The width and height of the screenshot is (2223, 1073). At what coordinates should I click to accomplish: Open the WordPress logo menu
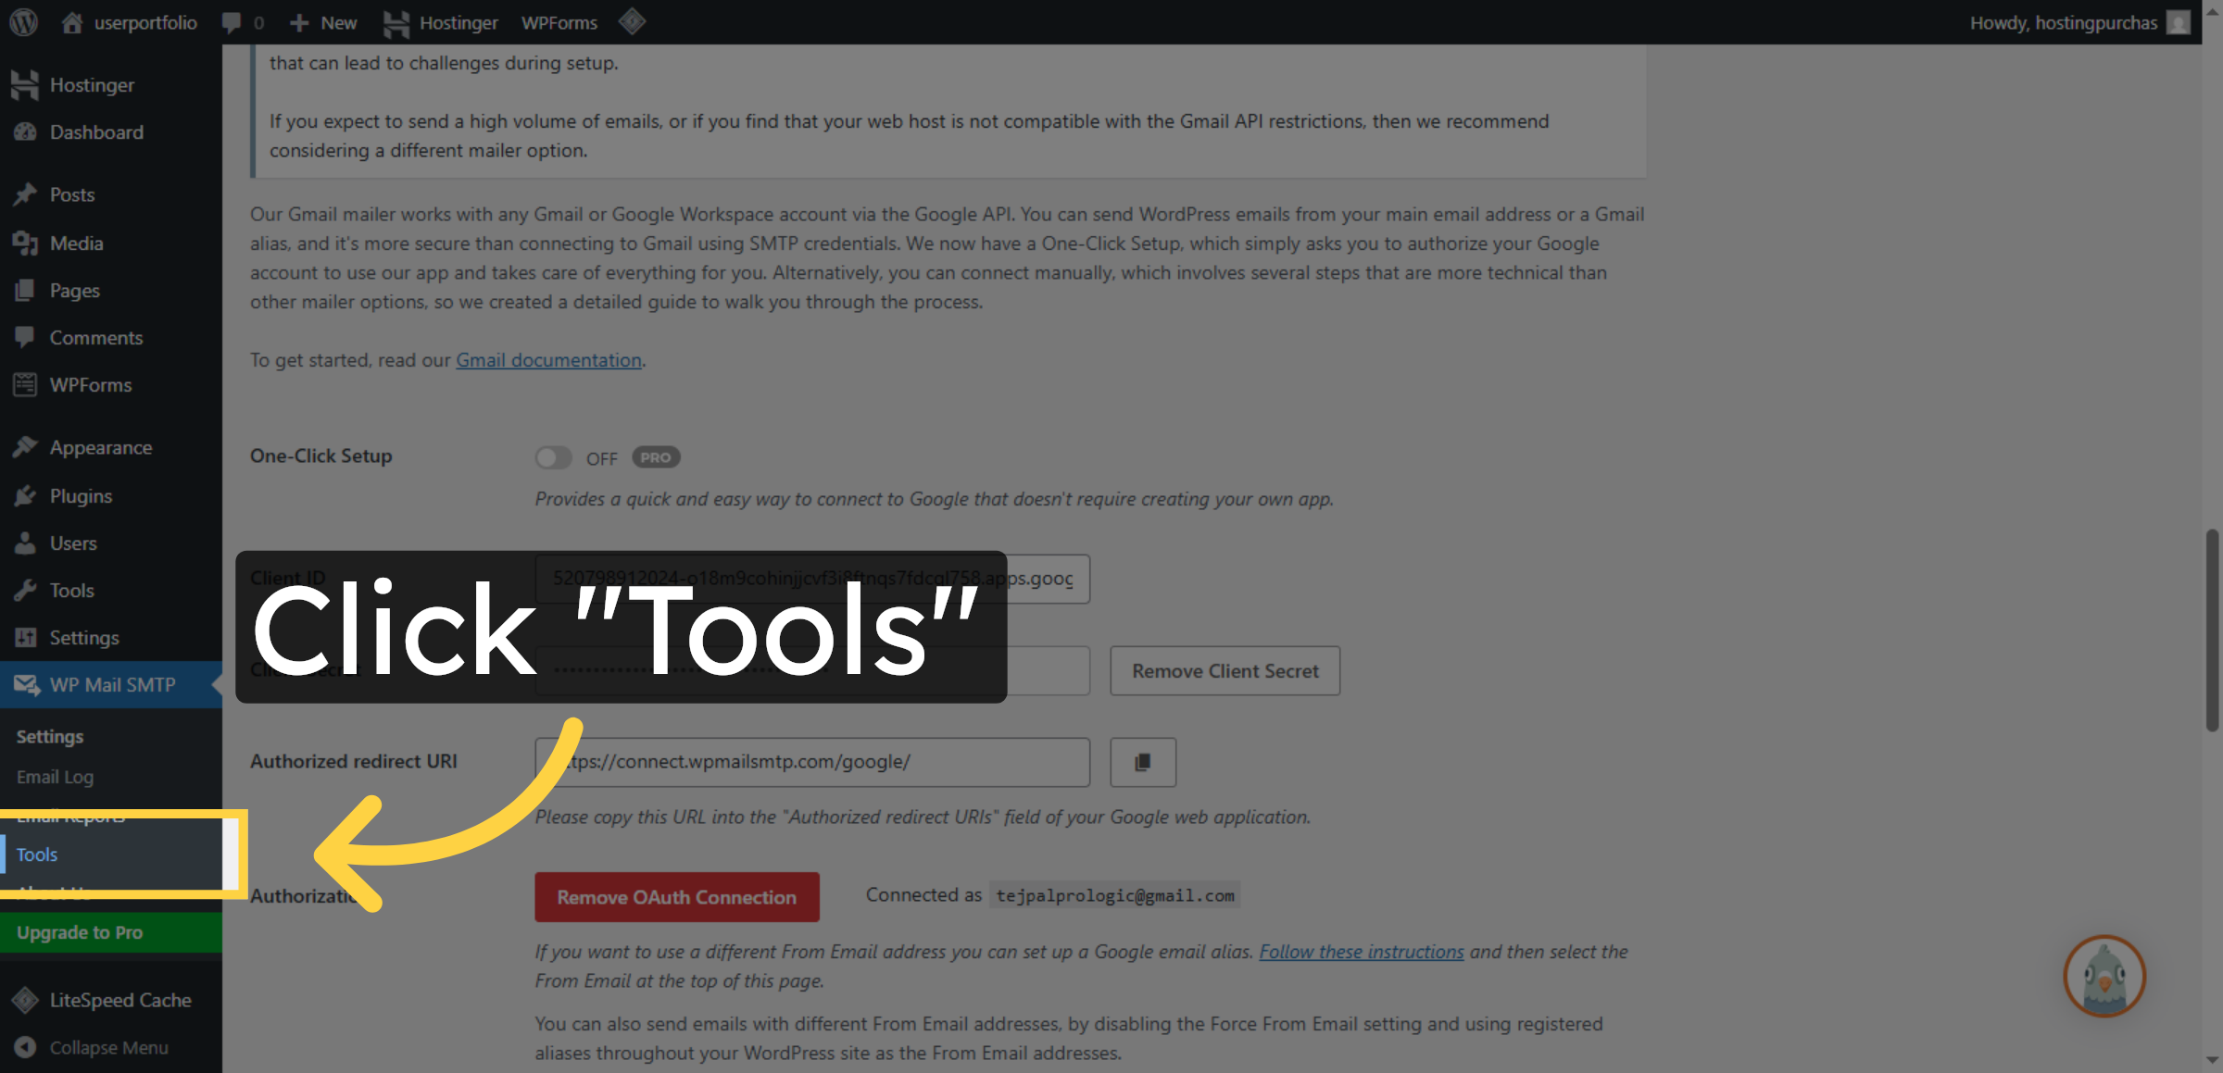(22, 22)
